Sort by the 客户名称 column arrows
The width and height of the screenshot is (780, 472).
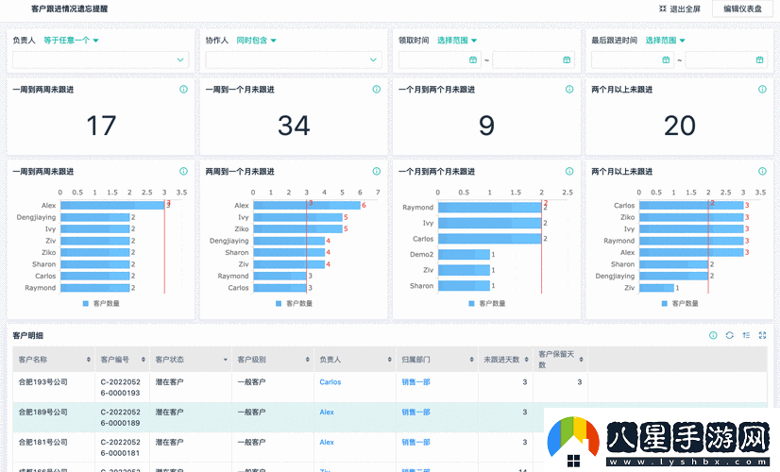89,359
